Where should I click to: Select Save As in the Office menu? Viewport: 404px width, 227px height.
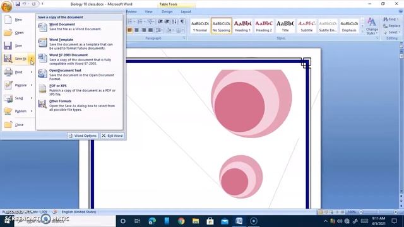coord(15,59)
